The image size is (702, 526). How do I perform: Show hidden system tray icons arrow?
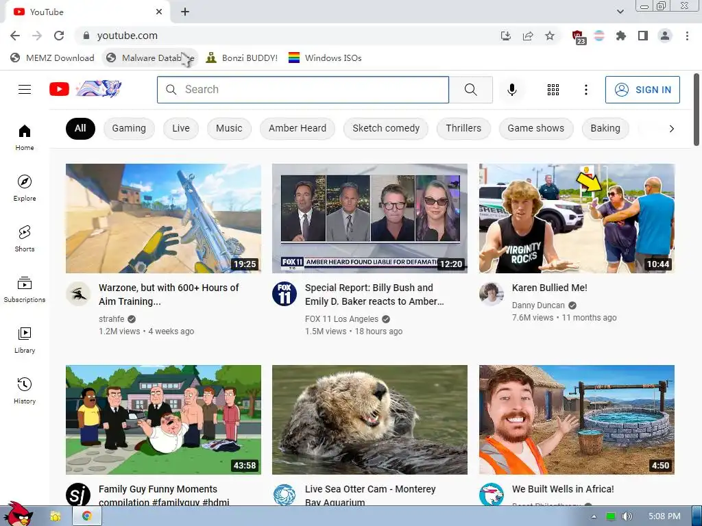click(x=594, y=516)
